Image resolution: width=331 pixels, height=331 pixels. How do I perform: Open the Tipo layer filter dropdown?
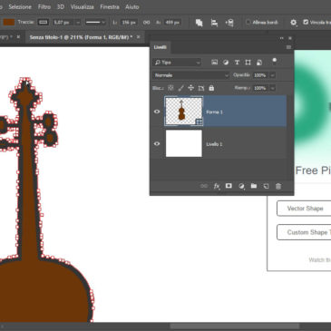(x=177, y=63)
